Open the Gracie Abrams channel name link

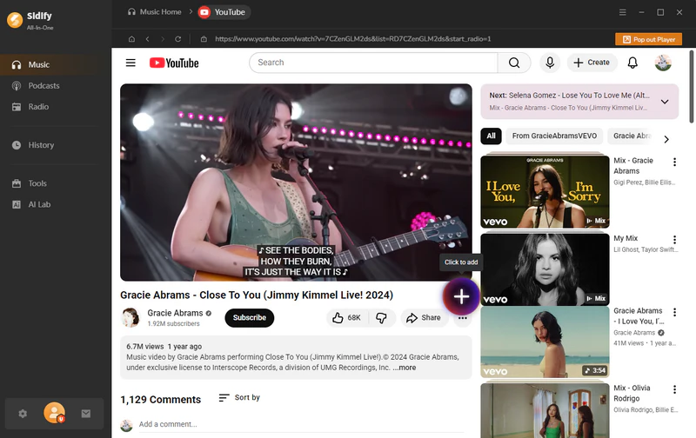(175, 313)
